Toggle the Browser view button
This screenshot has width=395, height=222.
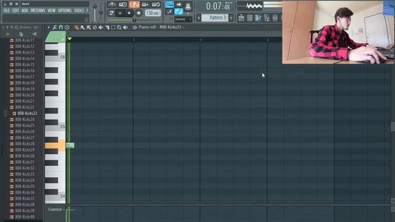[x=267, y=18]
